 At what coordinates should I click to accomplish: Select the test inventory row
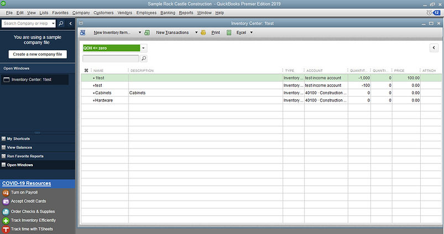coord(261,86)
